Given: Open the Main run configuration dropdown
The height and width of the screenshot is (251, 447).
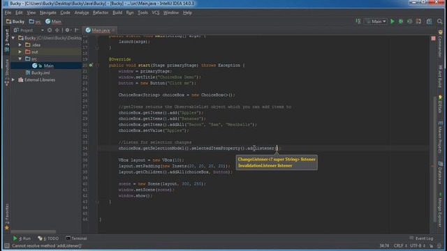Looking at the screenshot, I should (x=376, y=22).
